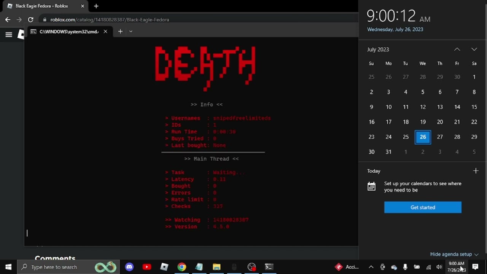
Task: Reload the Roblox page in Chrome
Action: pyautogui.click(x=30, y=19)
